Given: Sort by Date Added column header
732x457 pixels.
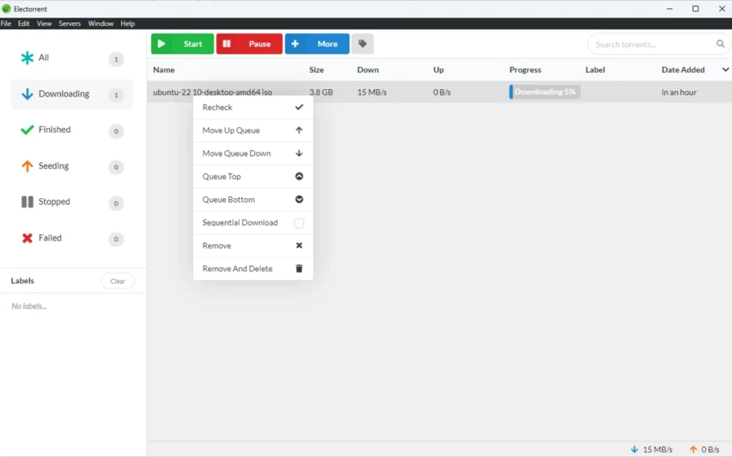Looking at the screenshot, I should point(683,70).
